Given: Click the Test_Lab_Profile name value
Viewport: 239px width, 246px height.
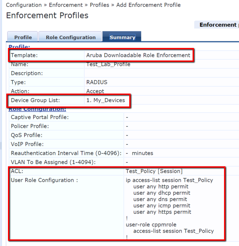Looking at the screenshot, I should pos(108,64).
